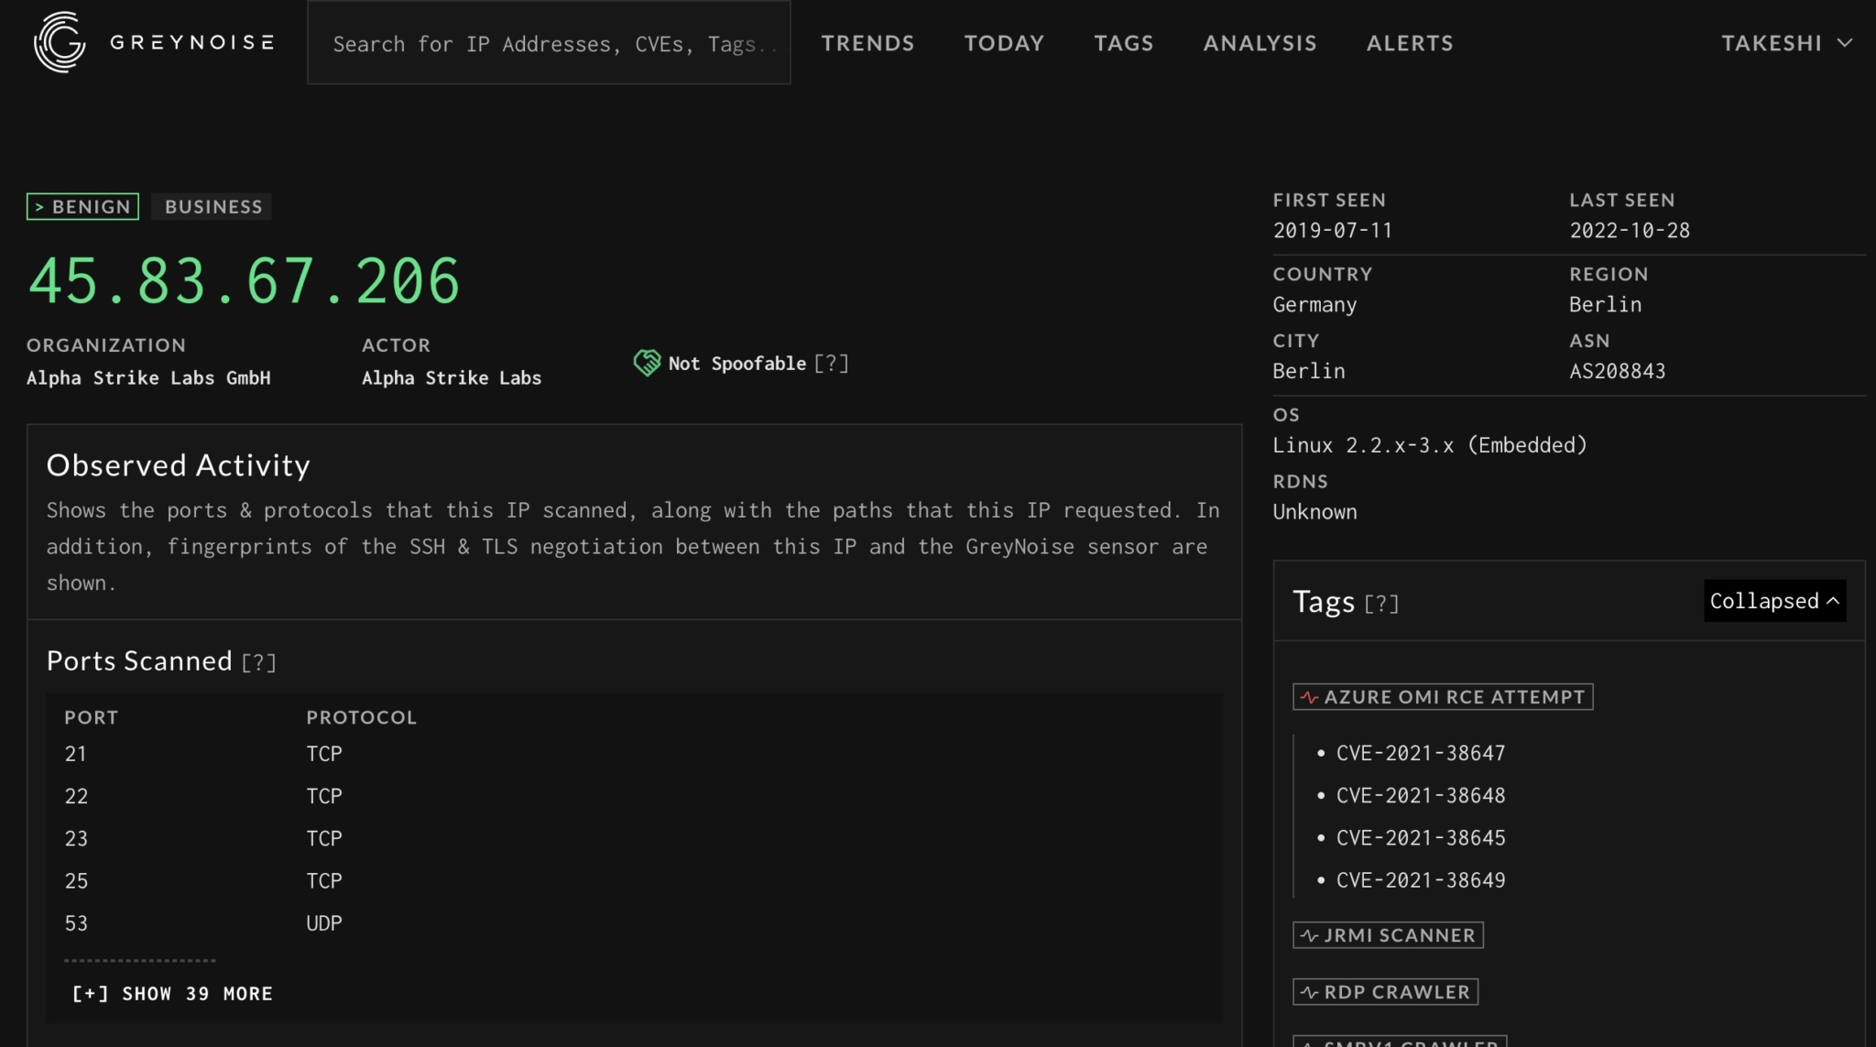Click the chevron next to Collapsed label
The image size is (1876, 1047).
tap(1833, 601)
